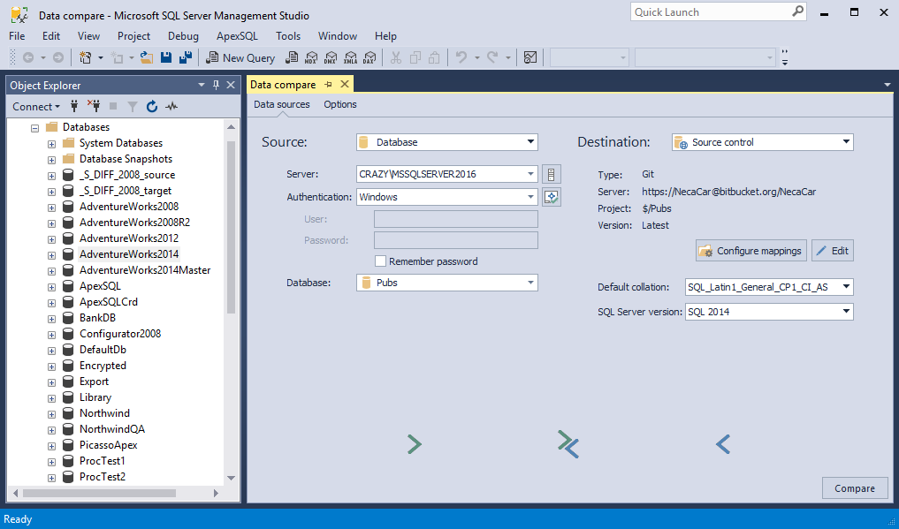The height and width of the screenshot is (529, 899).
Task: Click the Disconnect plug icon
Action: 94,106
